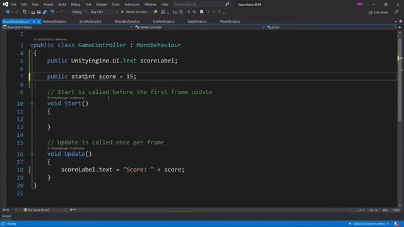Click the increase indent toolbar icon
This screenshot has width=404, height=227.
(194, 12)
